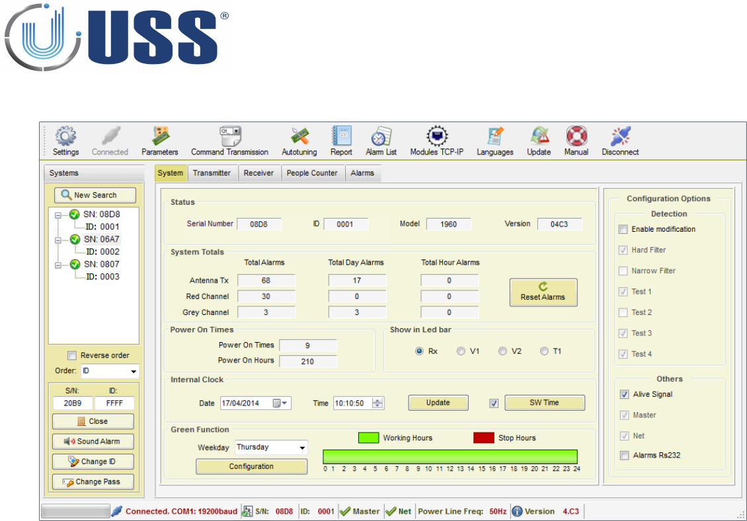This screenshot has height=521, width=747.
Task: Click the Time field stepper arrows
Action: pyautogui.click(x=377, y=403)
